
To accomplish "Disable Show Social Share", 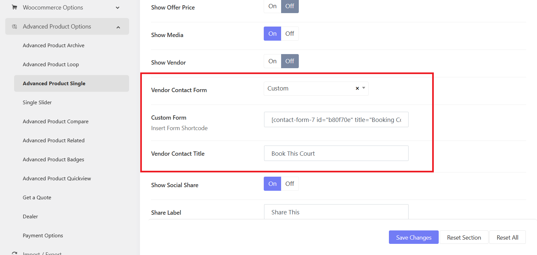I will [290, 184].
